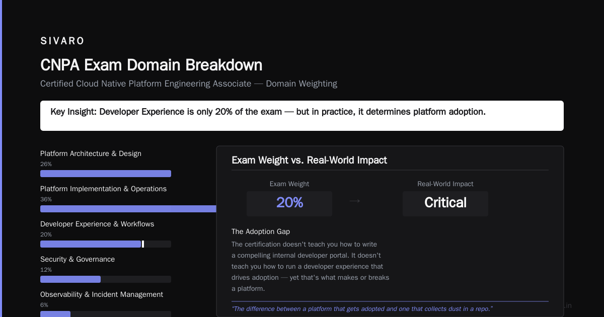Click the Exam Weight caption label

click(x=289, y=184)
